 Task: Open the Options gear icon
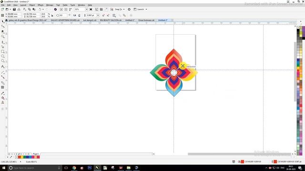point(129,9)
